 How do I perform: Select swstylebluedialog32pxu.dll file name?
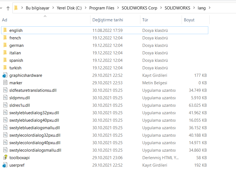[34, 113]
